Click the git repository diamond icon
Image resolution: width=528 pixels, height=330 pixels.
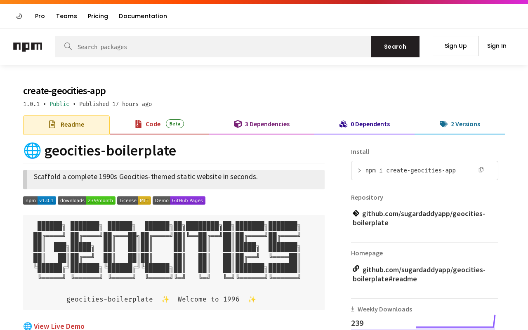(356, 213)
